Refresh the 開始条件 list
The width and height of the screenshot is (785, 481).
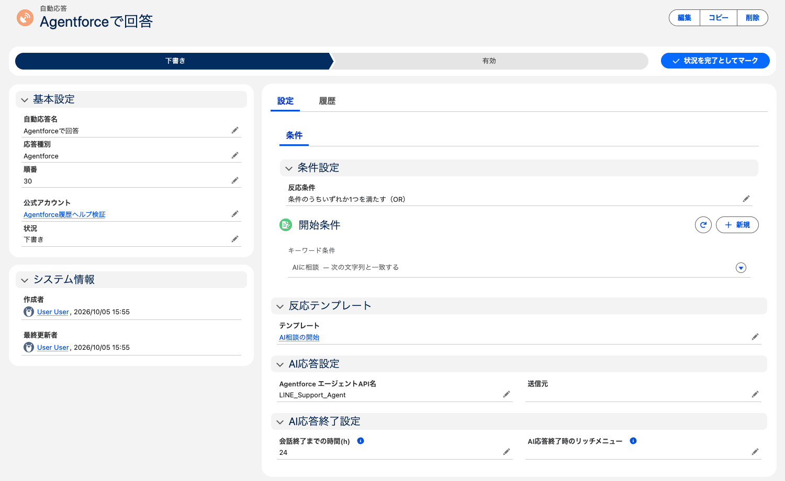pyautogui.click(x=703, y=225)
